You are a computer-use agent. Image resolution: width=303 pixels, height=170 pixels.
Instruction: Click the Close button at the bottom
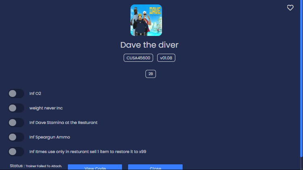pos(156,167)
